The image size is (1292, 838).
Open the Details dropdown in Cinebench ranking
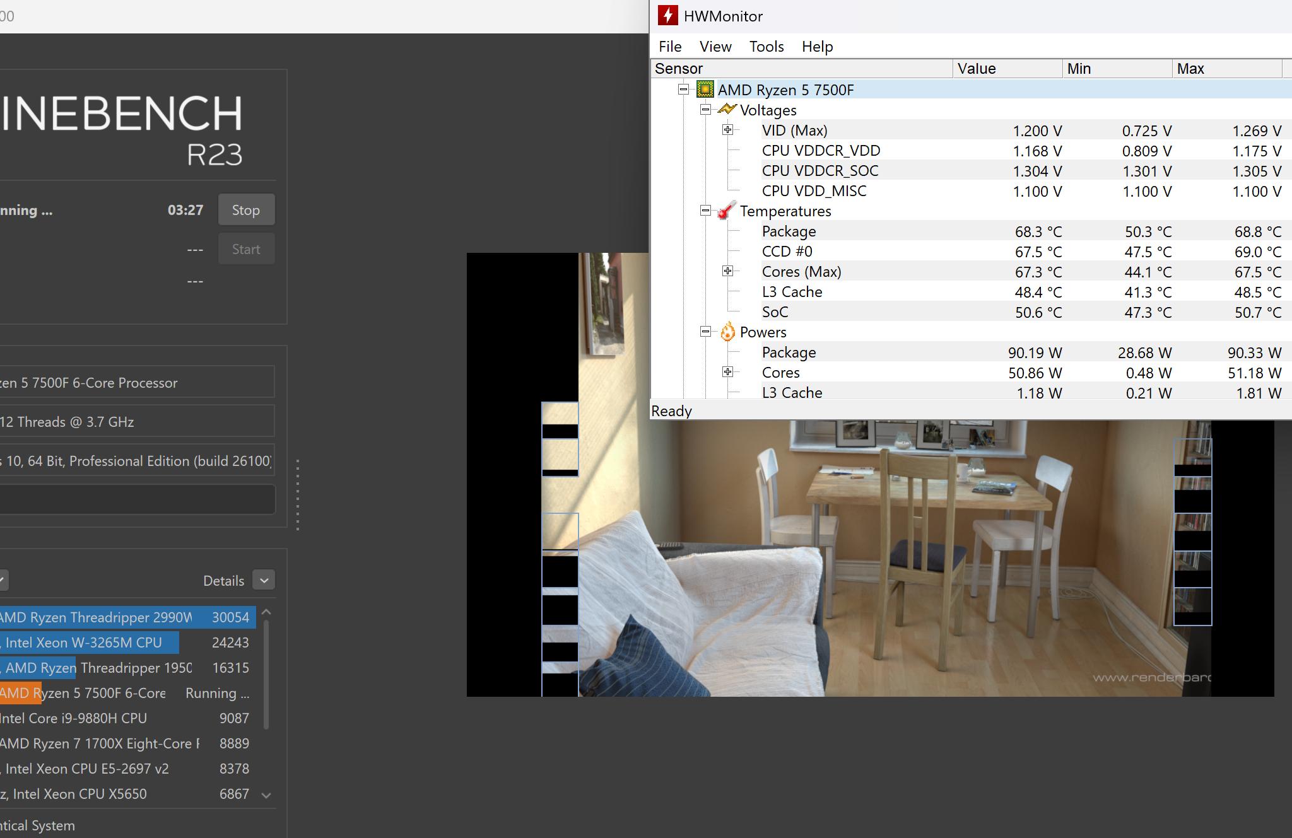pos(264,580)
